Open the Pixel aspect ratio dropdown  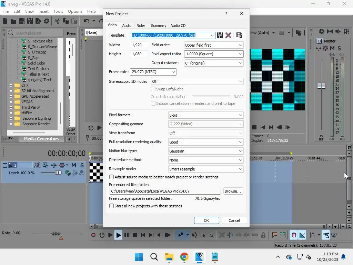tap(214, 54)
